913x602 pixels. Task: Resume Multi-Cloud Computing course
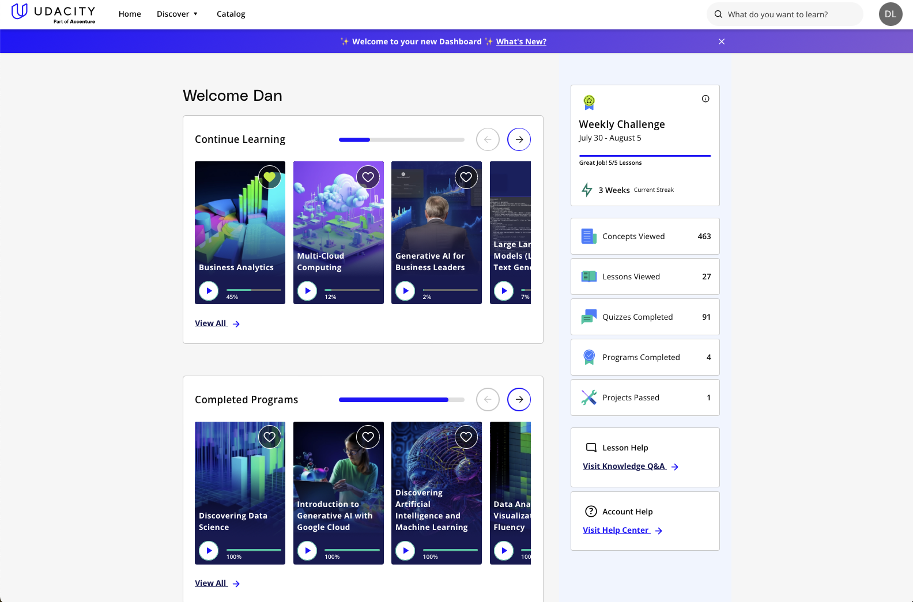point(307,291)
